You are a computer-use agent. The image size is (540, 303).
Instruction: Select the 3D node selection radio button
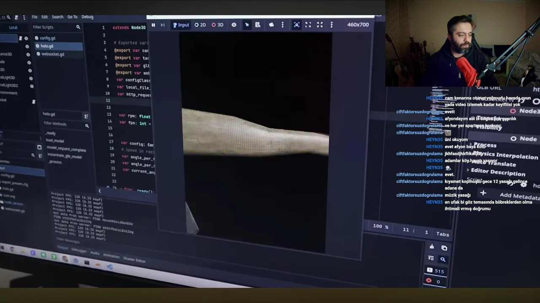point(217,25)
